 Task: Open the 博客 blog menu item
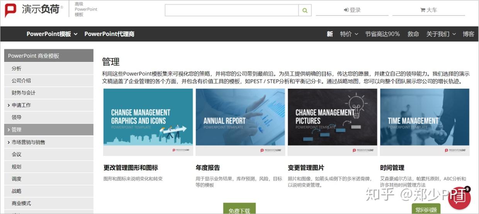pyautogui.click(x=469, y=34)
